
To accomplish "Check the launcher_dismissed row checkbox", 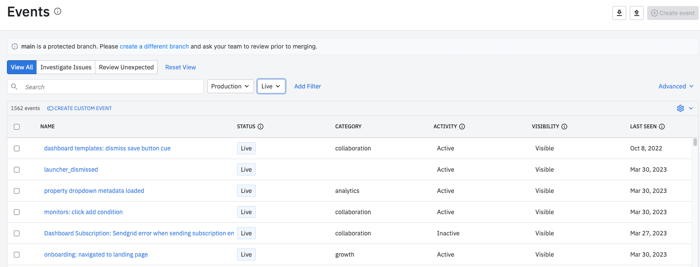I will tap(17, 169).
